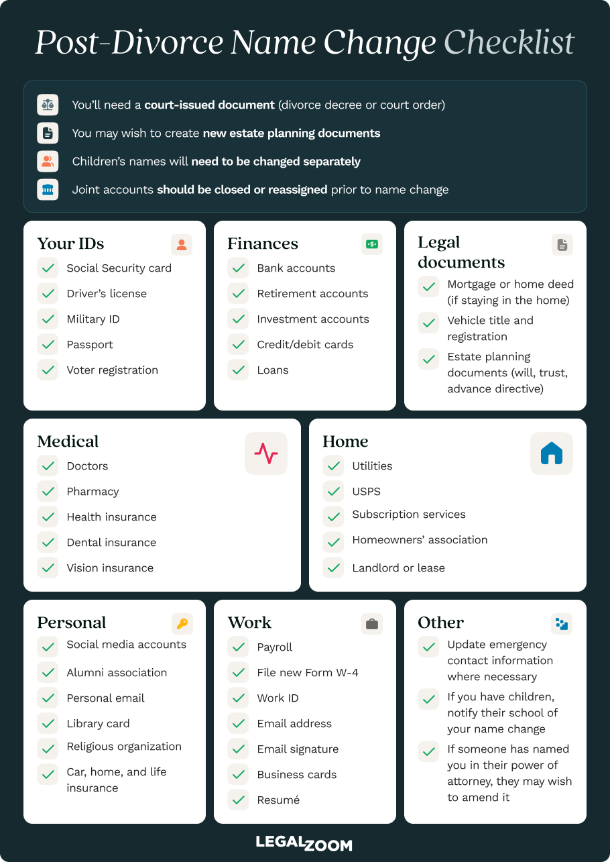
Task: Check off the Passport item
Action: tap(48, 345)
